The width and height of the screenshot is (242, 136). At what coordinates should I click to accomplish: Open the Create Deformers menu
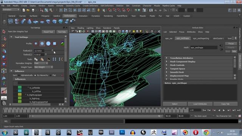point(90,6)
